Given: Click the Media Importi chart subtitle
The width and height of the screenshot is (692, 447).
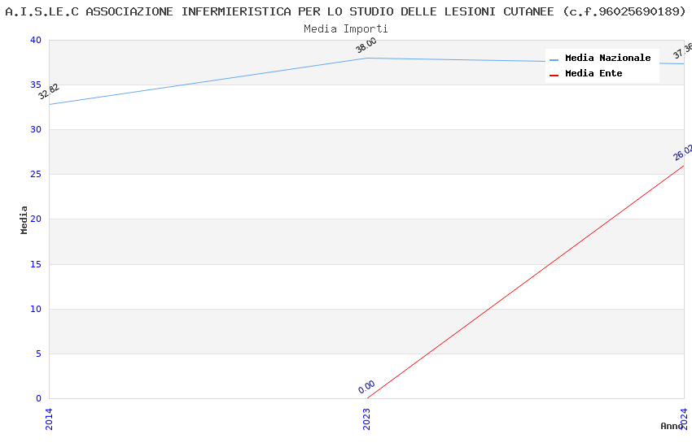Looking at the screenshot, I should (x=346, y=29).
